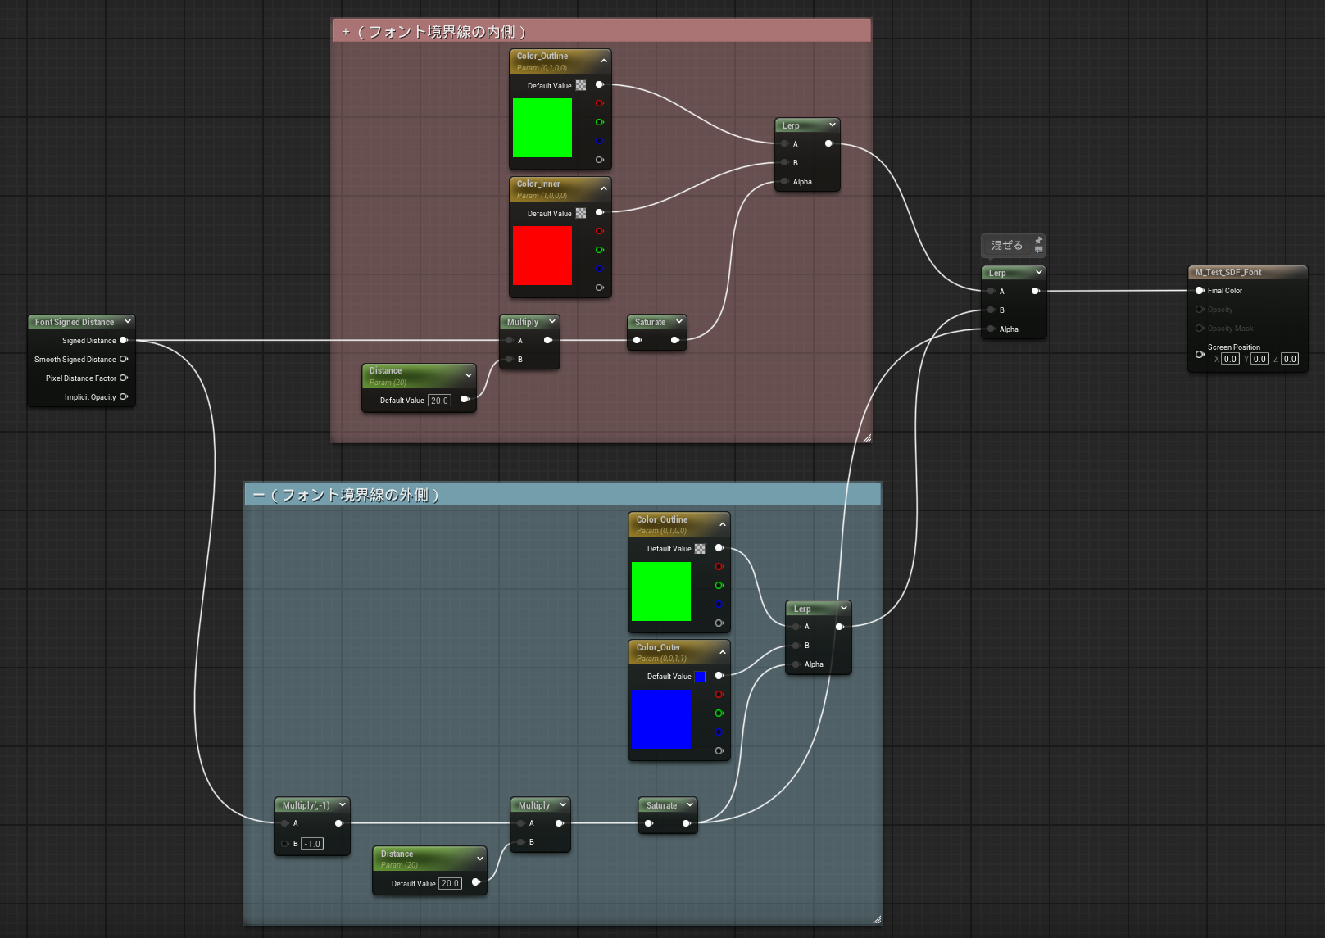Click the red color preview on Color_Inner
The width and height of the screenshot is (1325, 938).
[x=542, y=256]
